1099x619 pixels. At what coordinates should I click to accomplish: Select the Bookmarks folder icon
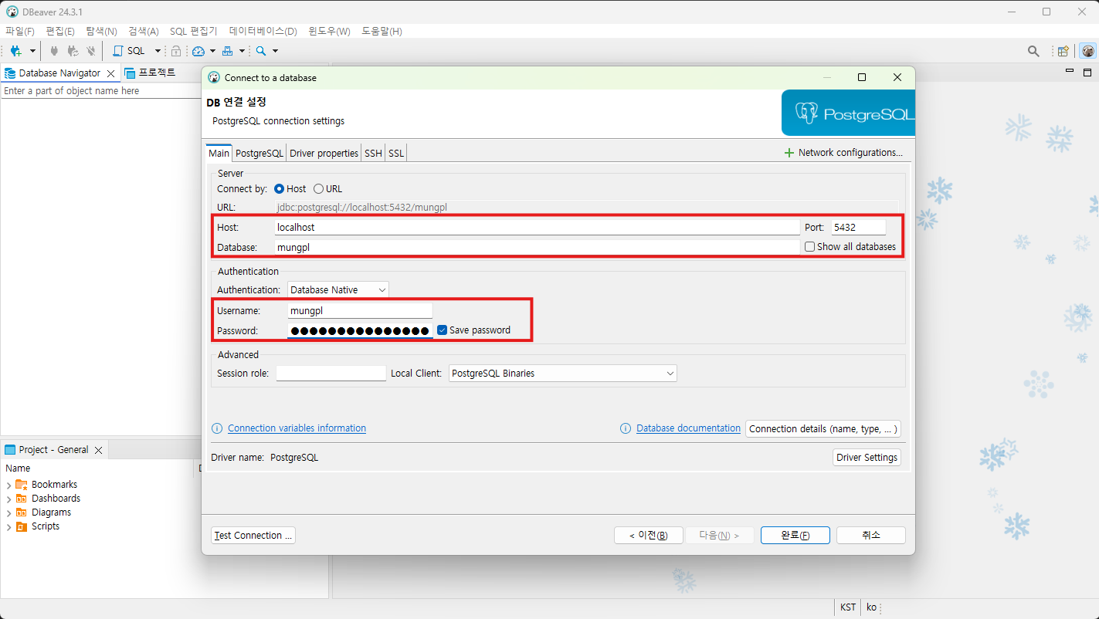click(22, 485)
